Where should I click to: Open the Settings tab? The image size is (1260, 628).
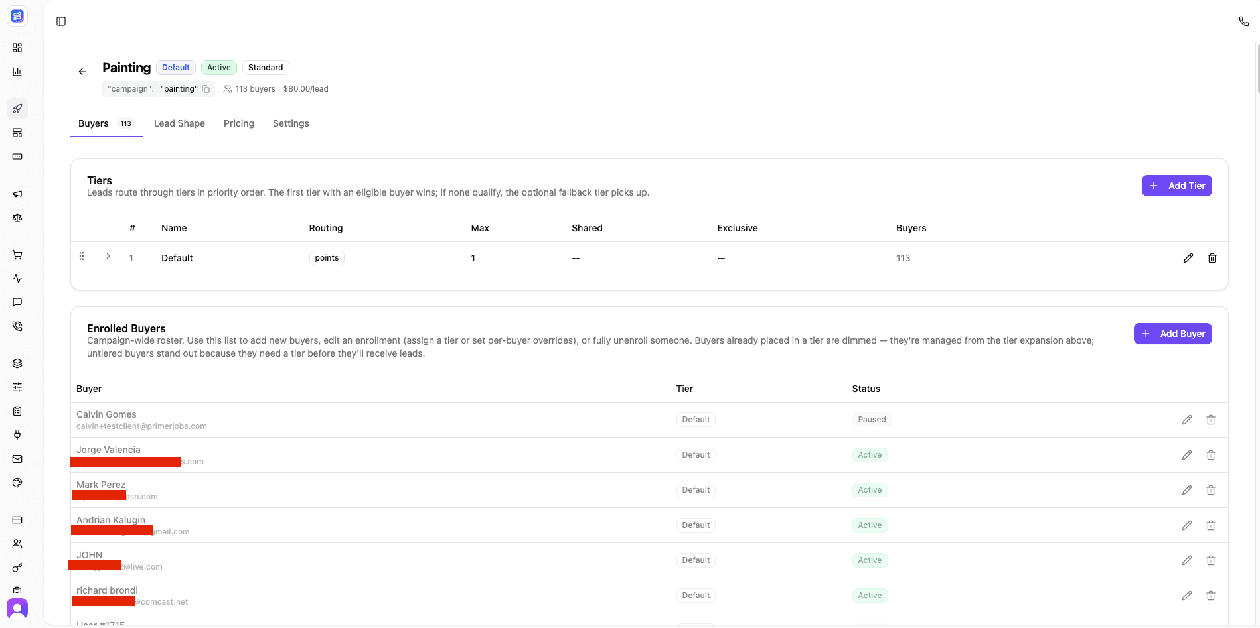pos(291,123)
